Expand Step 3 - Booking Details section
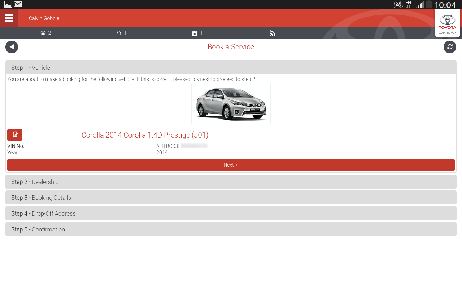Screen dimensions: 462x288 (x=231, y=198)
